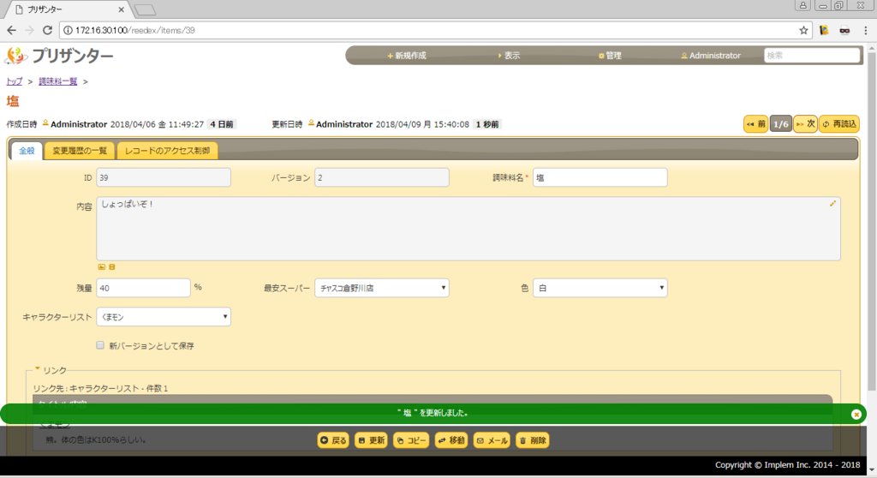
Task: Open the キャラクターリスト dropdown
Action: tap(164, 317)
